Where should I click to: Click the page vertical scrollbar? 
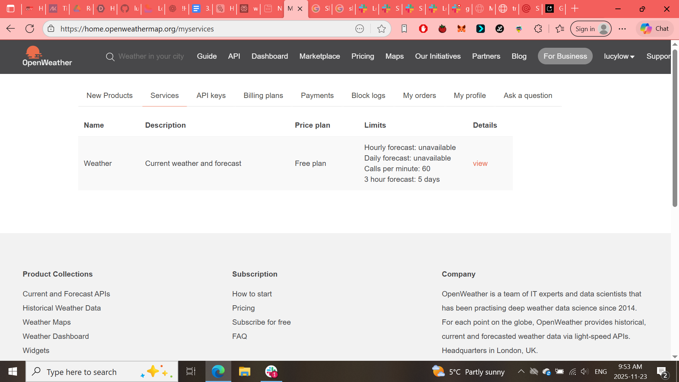point(674,127)
